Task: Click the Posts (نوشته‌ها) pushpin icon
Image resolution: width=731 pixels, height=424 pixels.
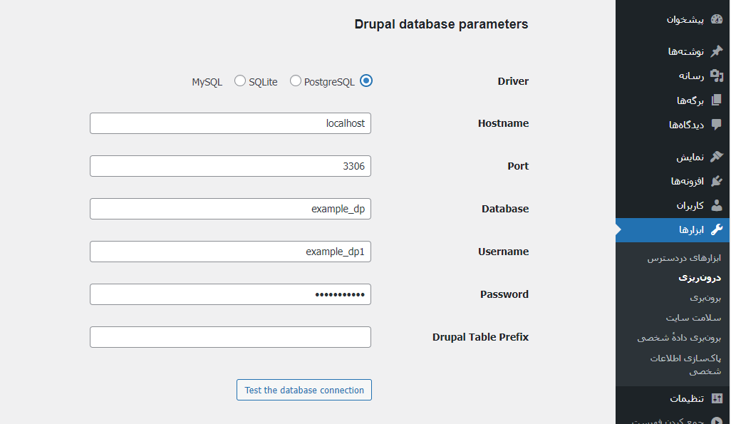Action: (717, 51)
